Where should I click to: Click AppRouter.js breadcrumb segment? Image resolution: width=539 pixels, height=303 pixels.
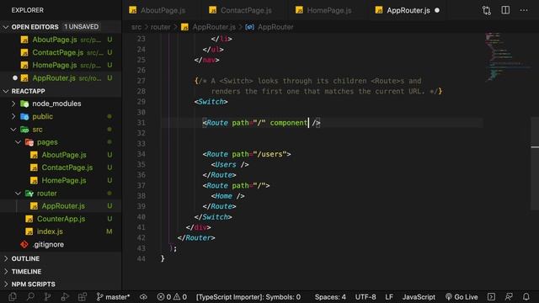tap(208, 27)
